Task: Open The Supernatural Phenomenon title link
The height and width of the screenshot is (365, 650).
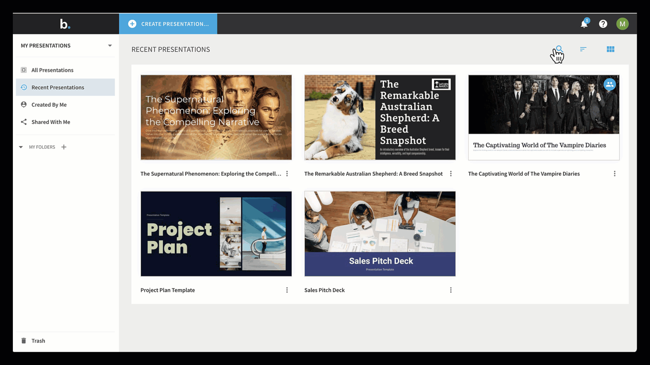Action: 211,174
